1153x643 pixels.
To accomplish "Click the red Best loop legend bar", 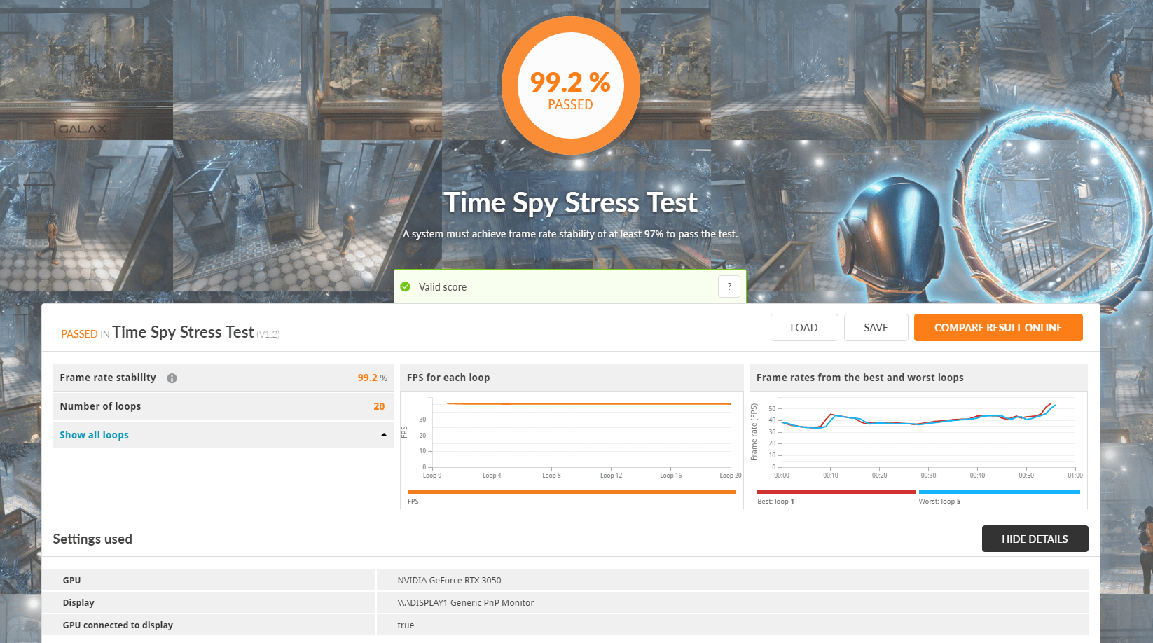I will 836,492.
